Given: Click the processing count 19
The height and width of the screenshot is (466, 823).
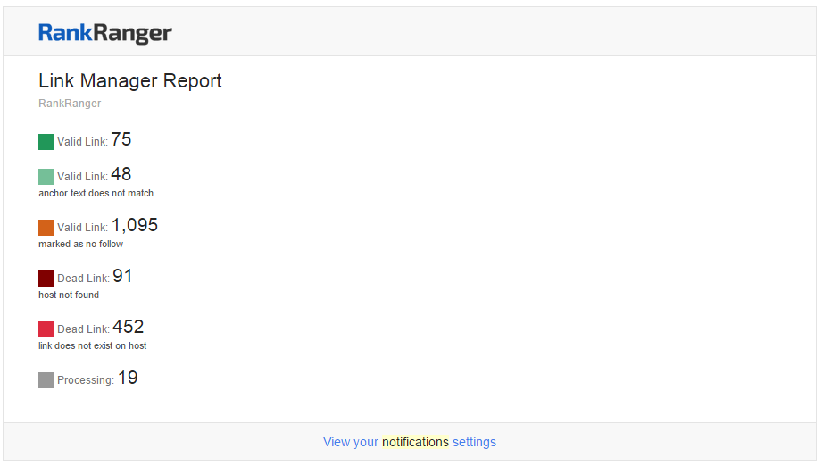Looking at the screenshot, I should point(128,378).
